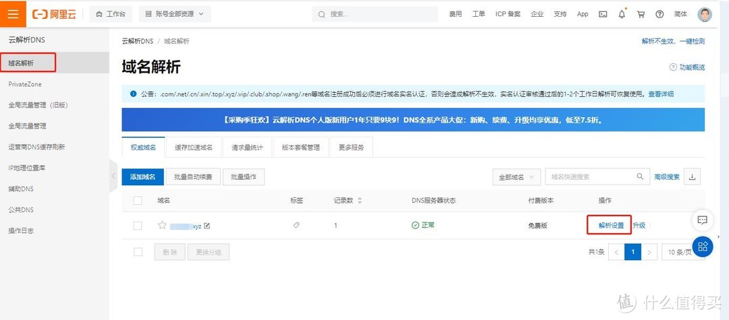
Task: Open 工作台 in the top bar
Action: [111, 14]
